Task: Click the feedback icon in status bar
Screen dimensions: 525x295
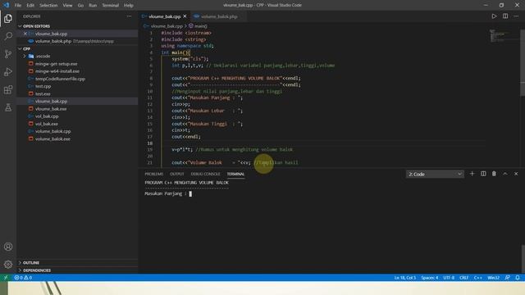Action: point(507,278)
